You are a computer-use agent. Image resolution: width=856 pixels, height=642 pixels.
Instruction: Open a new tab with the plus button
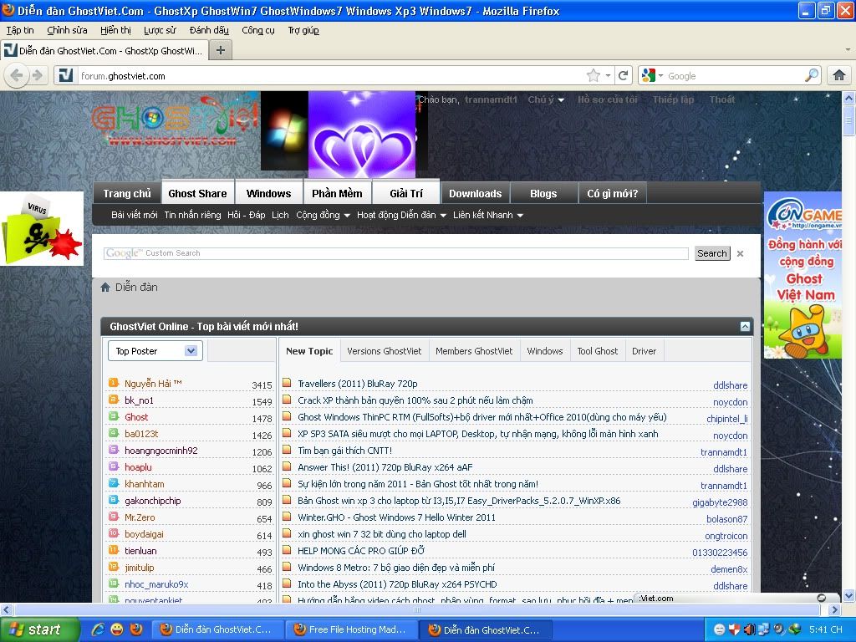click(221, 50)
